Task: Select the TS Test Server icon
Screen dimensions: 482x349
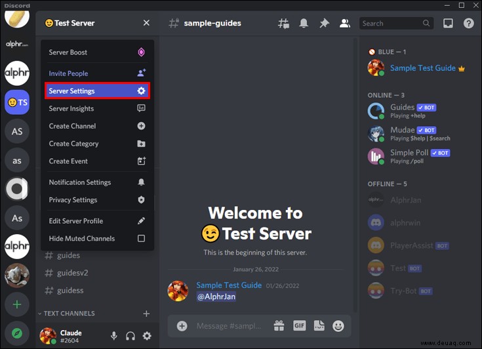Action: (17, 102)
